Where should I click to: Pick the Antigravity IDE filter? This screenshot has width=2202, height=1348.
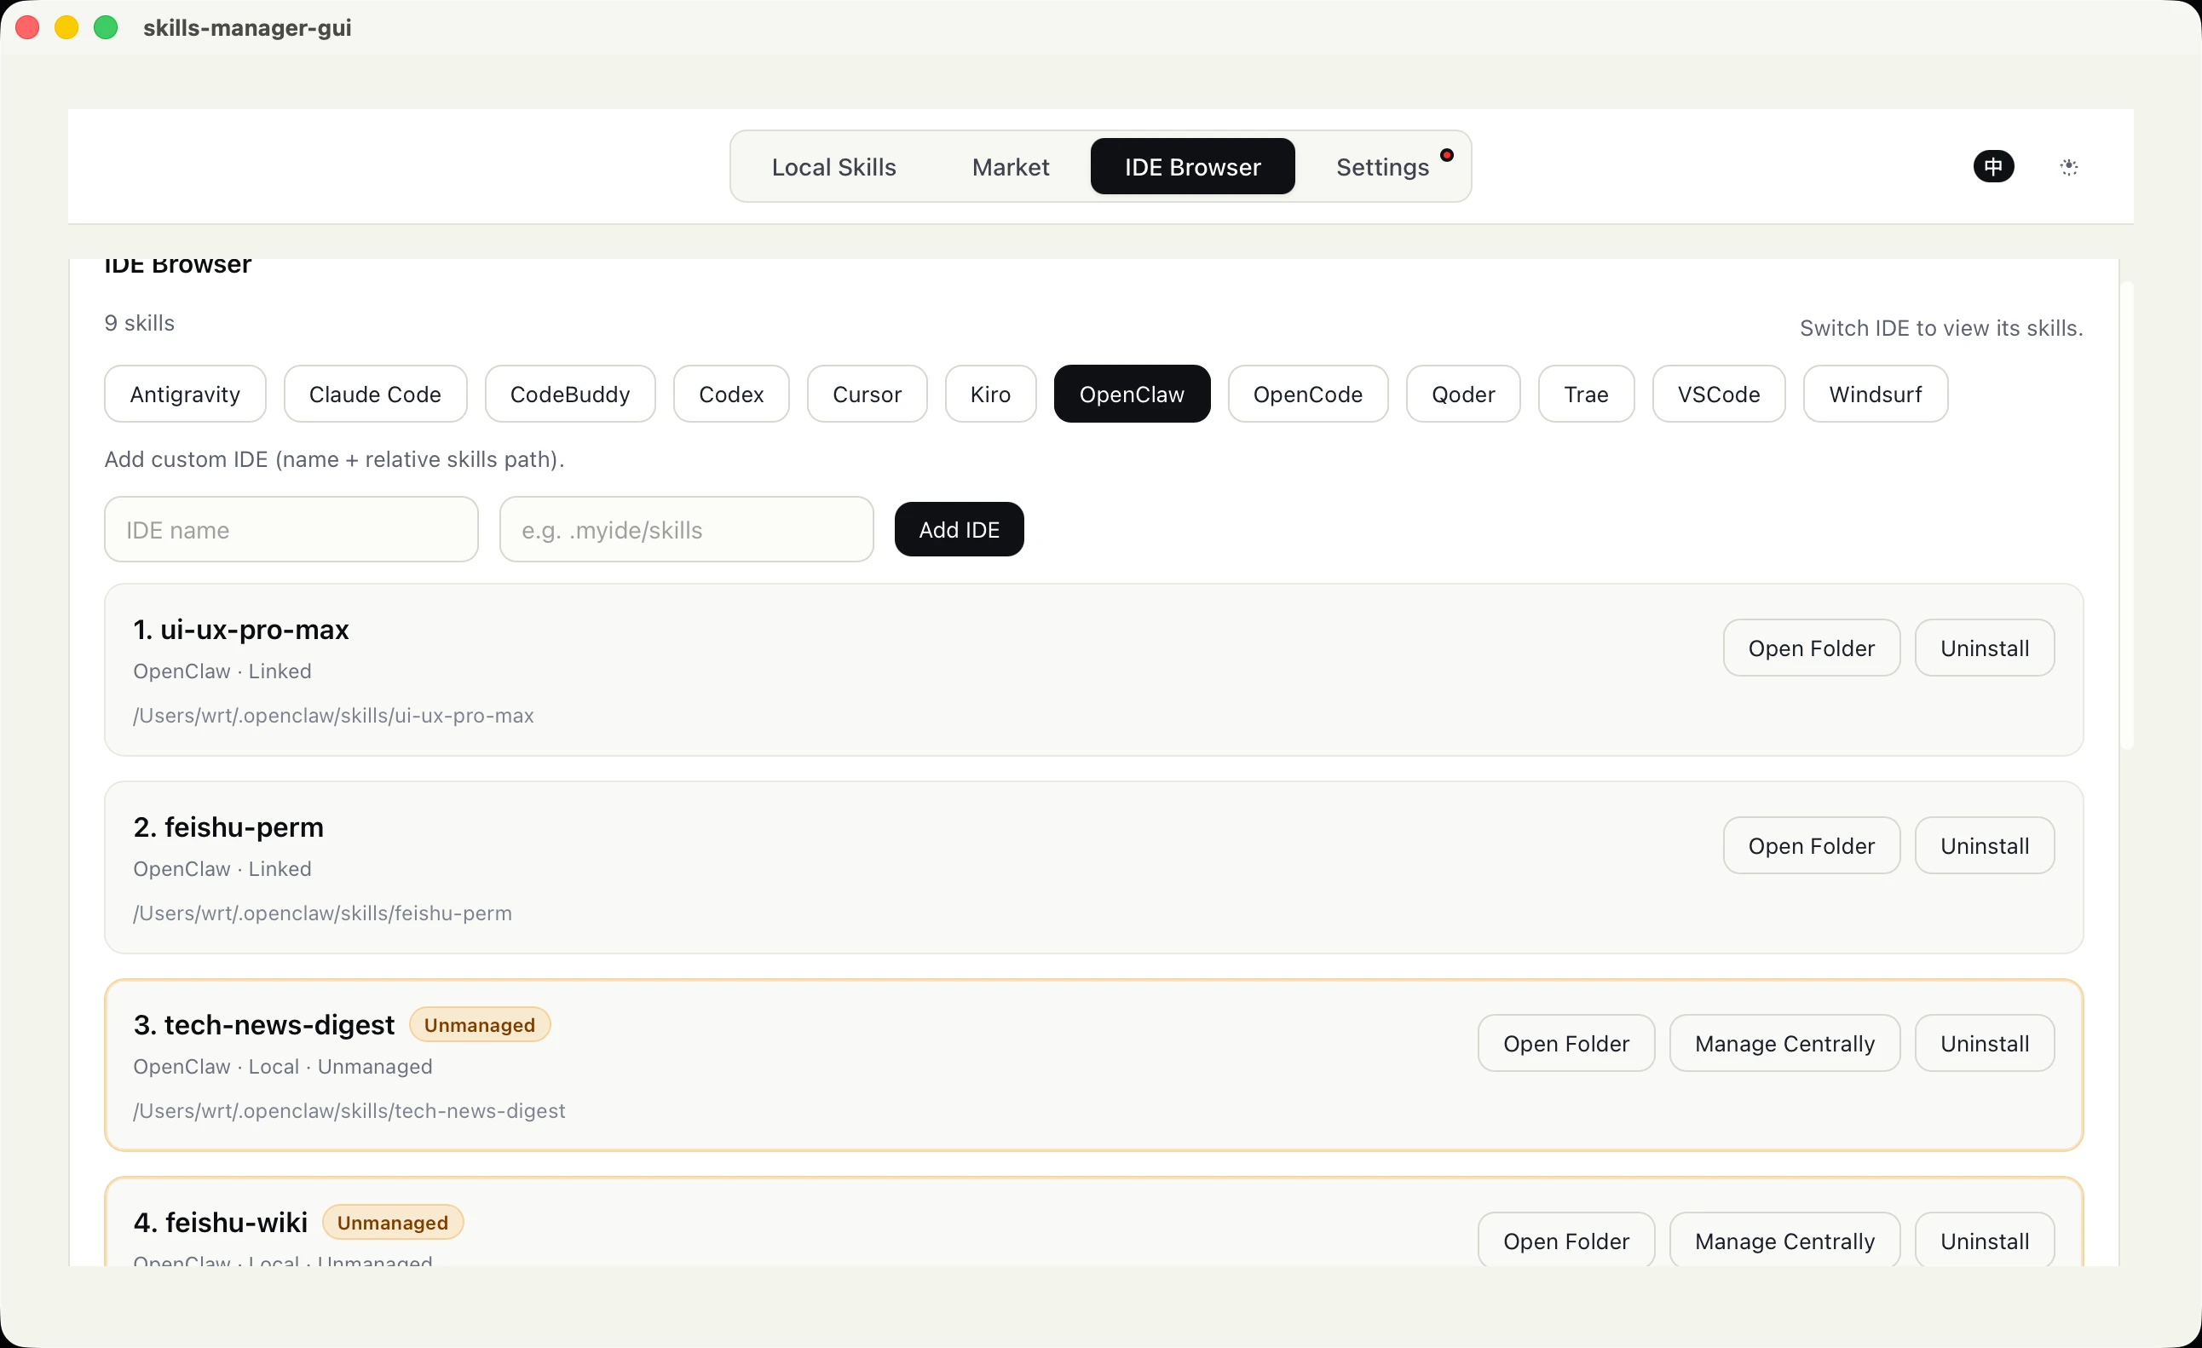click(x=185, y=394)
